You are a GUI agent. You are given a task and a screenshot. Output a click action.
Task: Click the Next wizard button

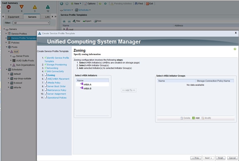[208, 158]
